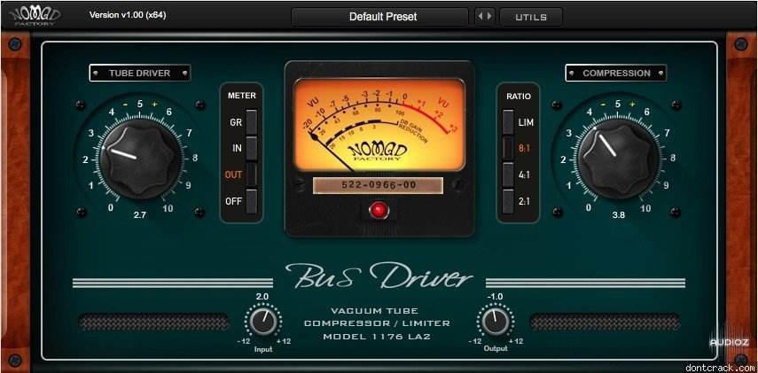Click the COMPRESSION label plate
The height and width of the screenshot is (373, 758).
coord(616,73)
